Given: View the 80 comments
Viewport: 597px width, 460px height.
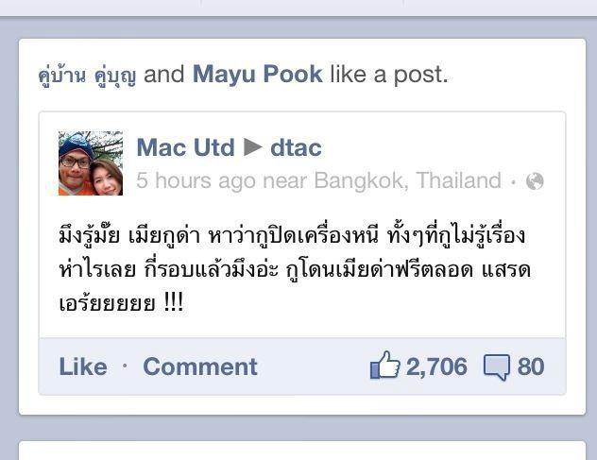Looking at the screenshot, I should point(531,366).
